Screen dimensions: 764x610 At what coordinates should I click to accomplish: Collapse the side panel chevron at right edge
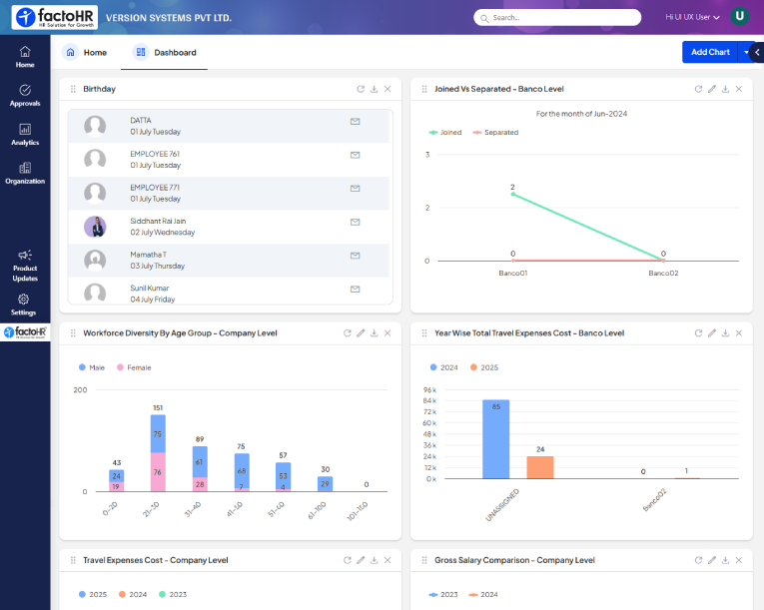[x=756, y=52]
